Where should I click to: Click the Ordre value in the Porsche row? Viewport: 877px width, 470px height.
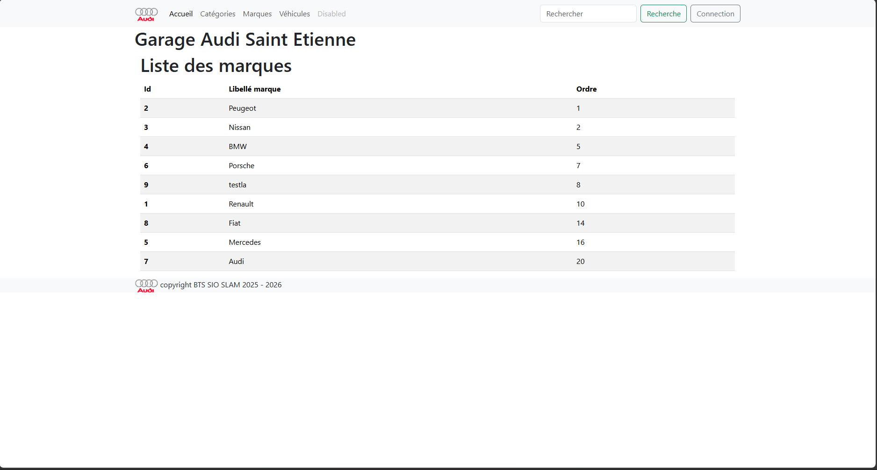coord(578,166)
